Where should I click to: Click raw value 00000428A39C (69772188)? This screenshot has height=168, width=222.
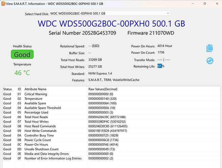click(x=107, y=117)
